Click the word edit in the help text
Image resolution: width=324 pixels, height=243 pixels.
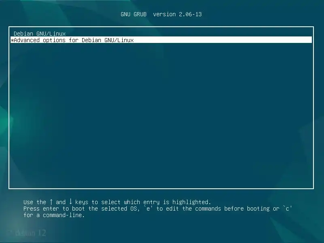tap(173, 209)
